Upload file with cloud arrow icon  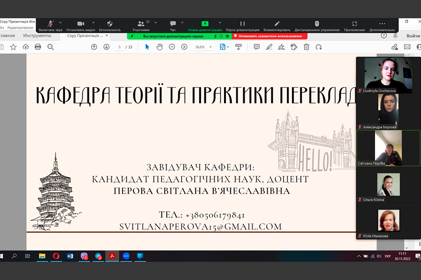tap(26, 47)
